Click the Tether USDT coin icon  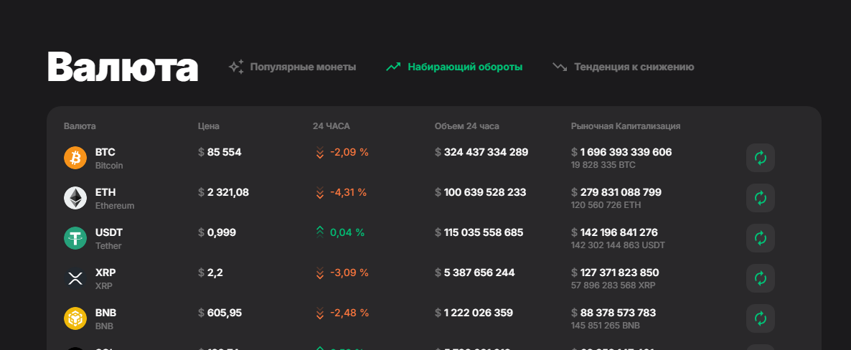click(75, 238)
